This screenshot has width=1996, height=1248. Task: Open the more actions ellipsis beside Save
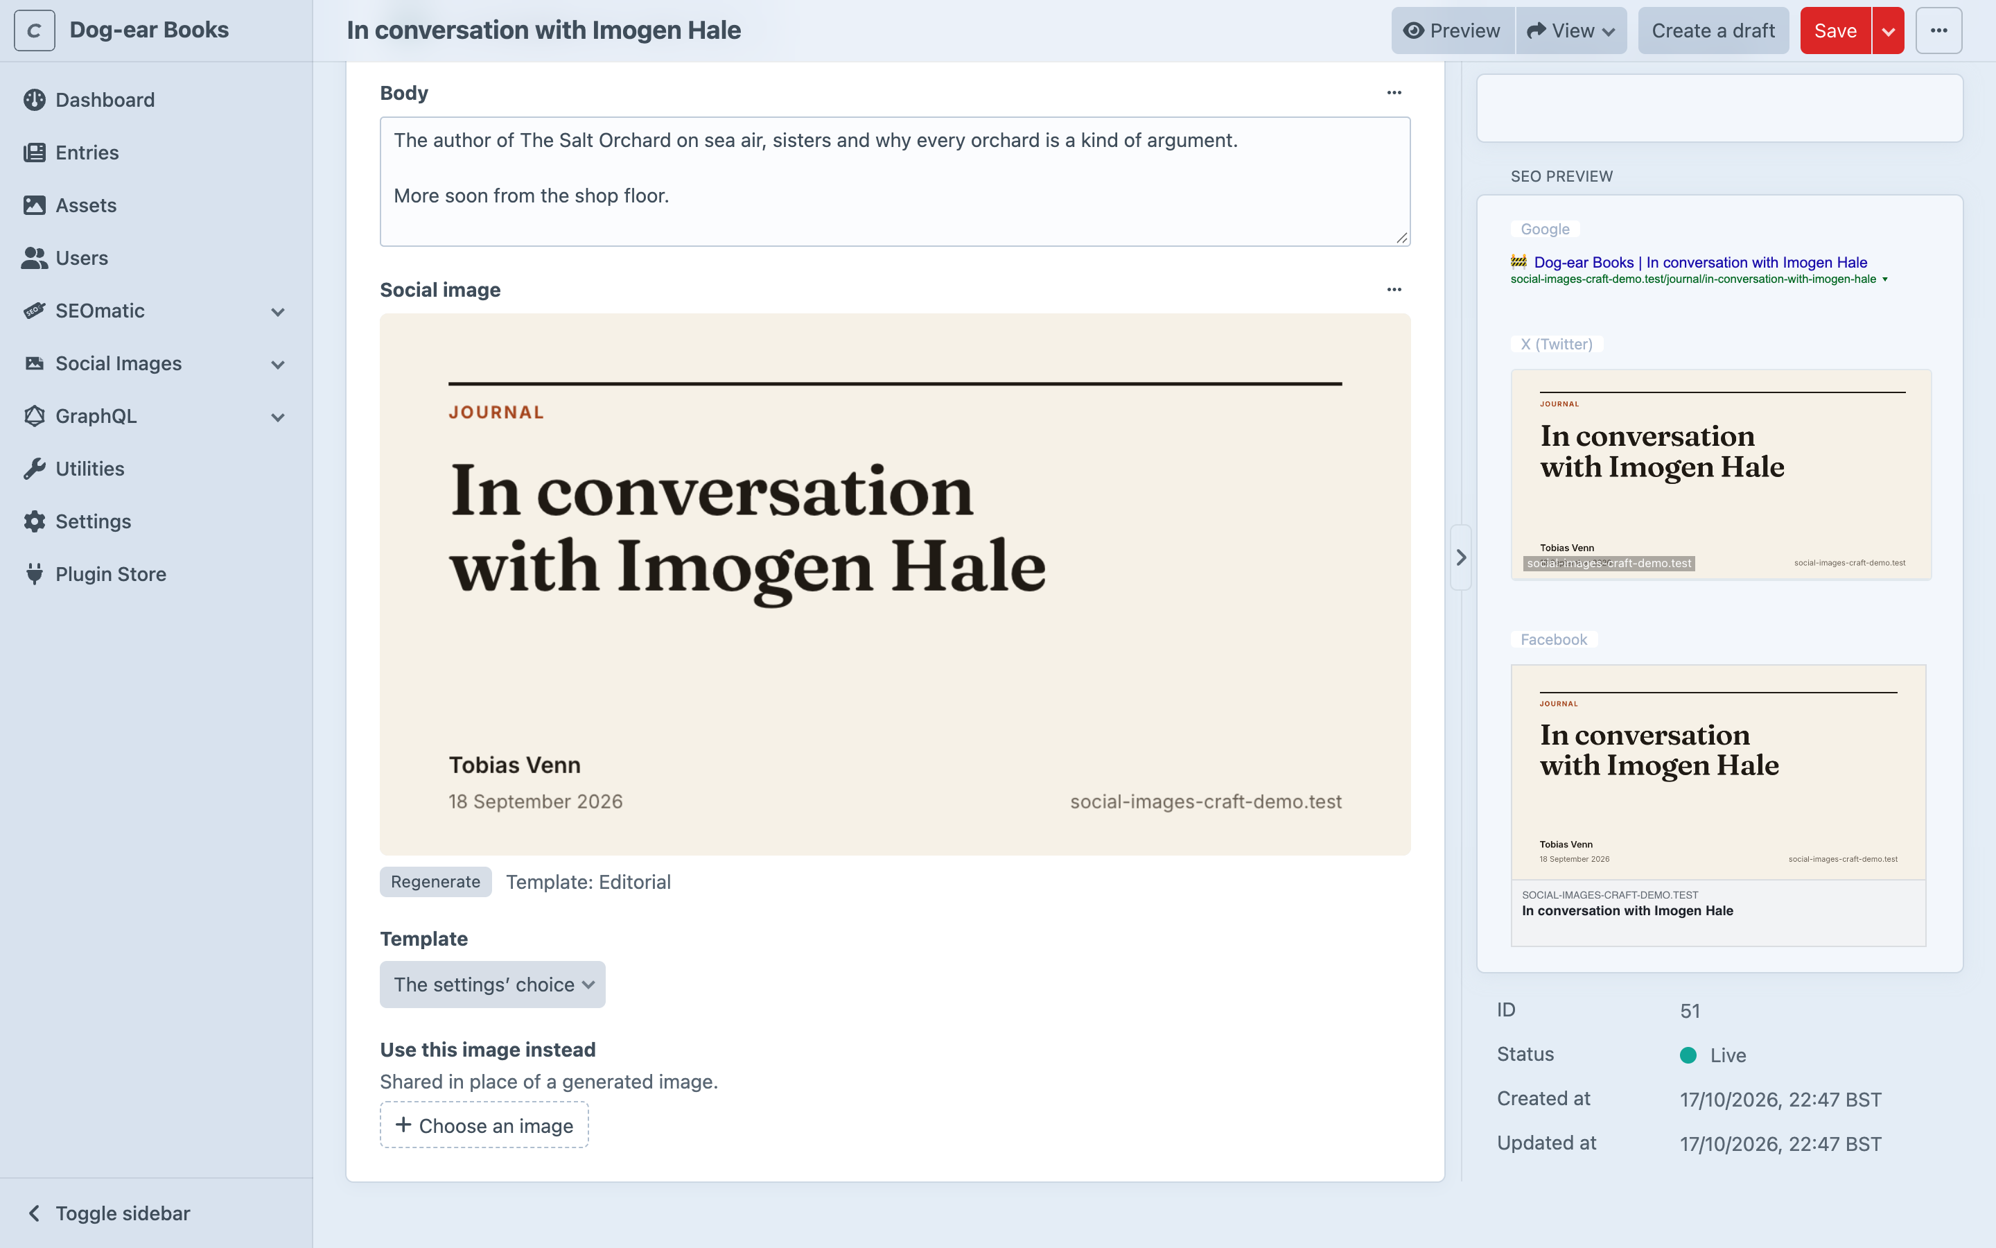[x=1938, y=31]
